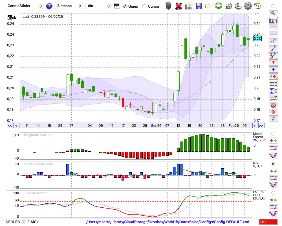This screenshot has width=282, height=226.
Task: Click the red OFF button
Action: (268, 222)
